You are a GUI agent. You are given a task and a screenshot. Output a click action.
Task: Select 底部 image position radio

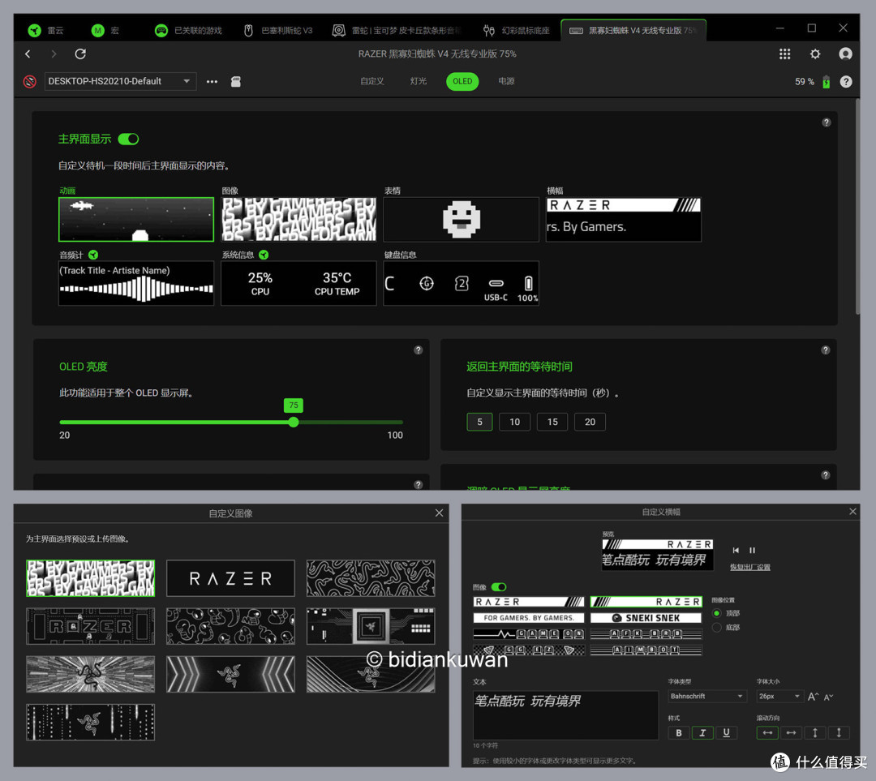point(717,628)
